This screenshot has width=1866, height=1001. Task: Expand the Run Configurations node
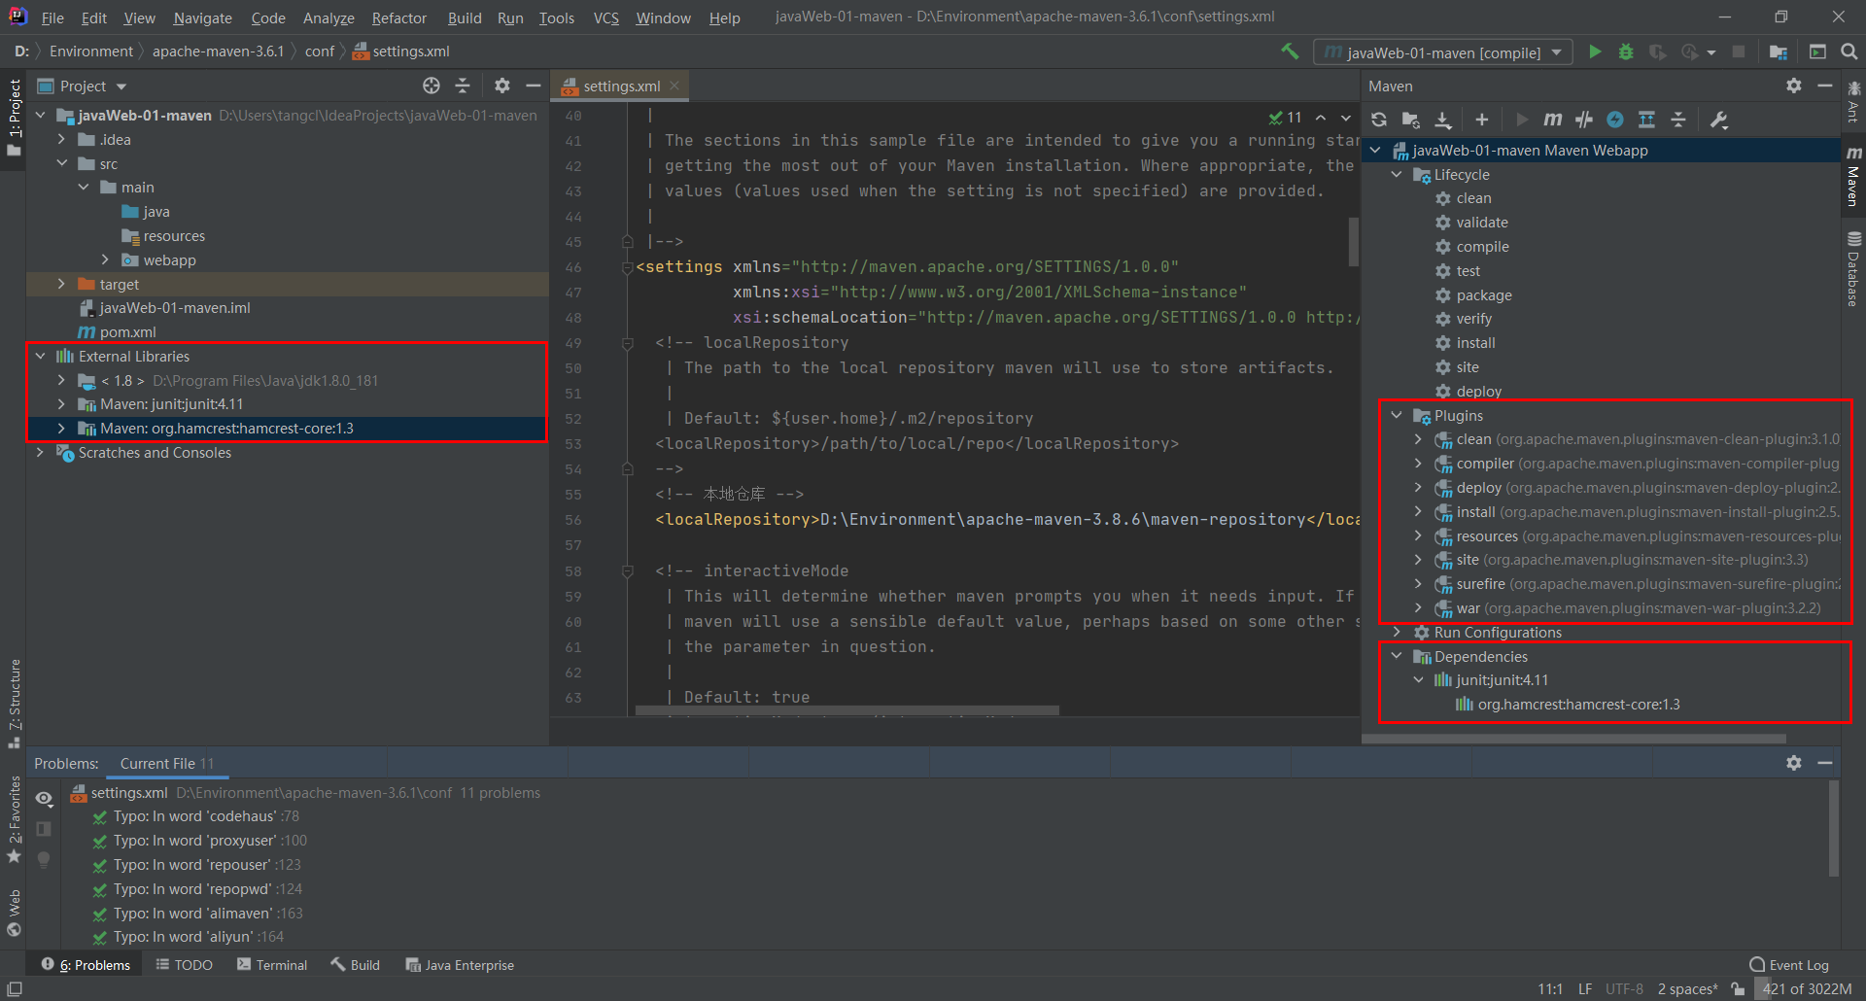[x=1397, y=633]
